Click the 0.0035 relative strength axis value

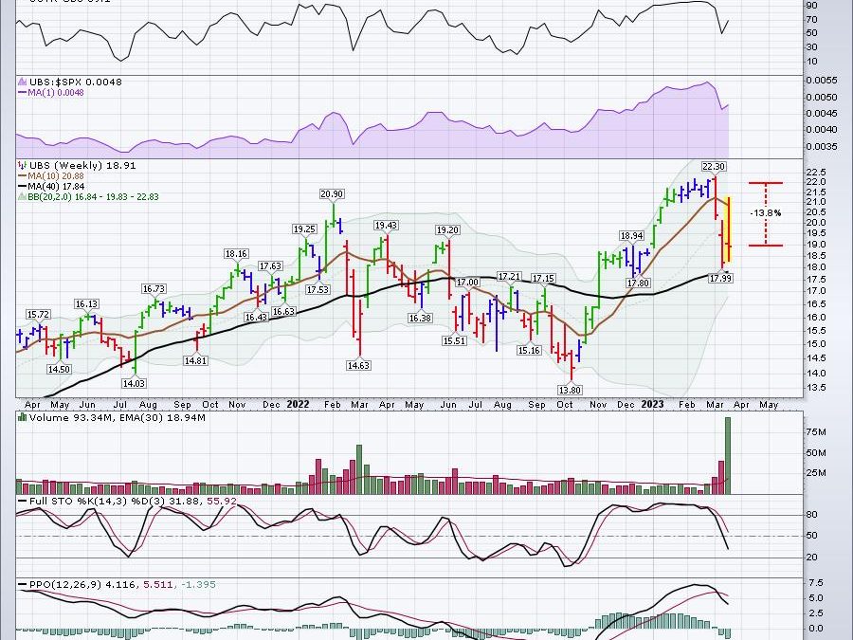coord(822,146)
